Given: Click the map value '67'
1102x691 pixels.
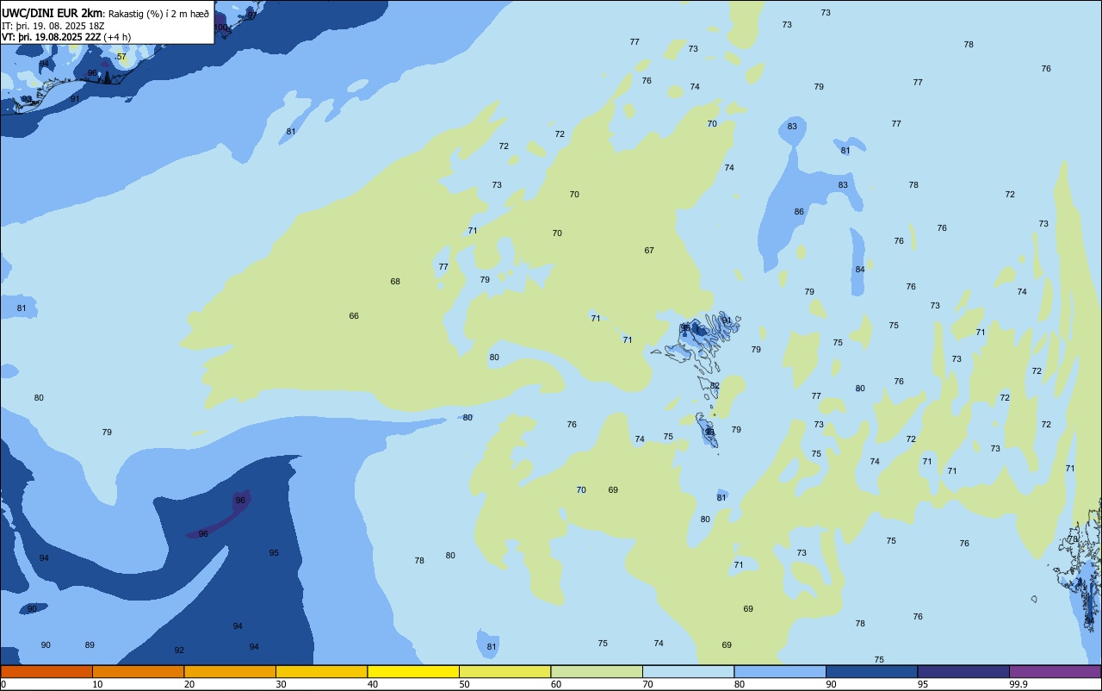Looking at the screenshot, I should pos(649,251).
